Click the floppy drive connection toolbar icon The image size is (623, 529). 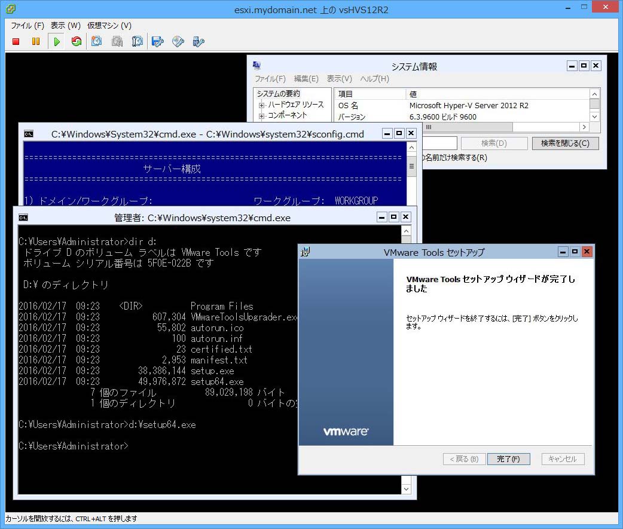coord(158,41)
